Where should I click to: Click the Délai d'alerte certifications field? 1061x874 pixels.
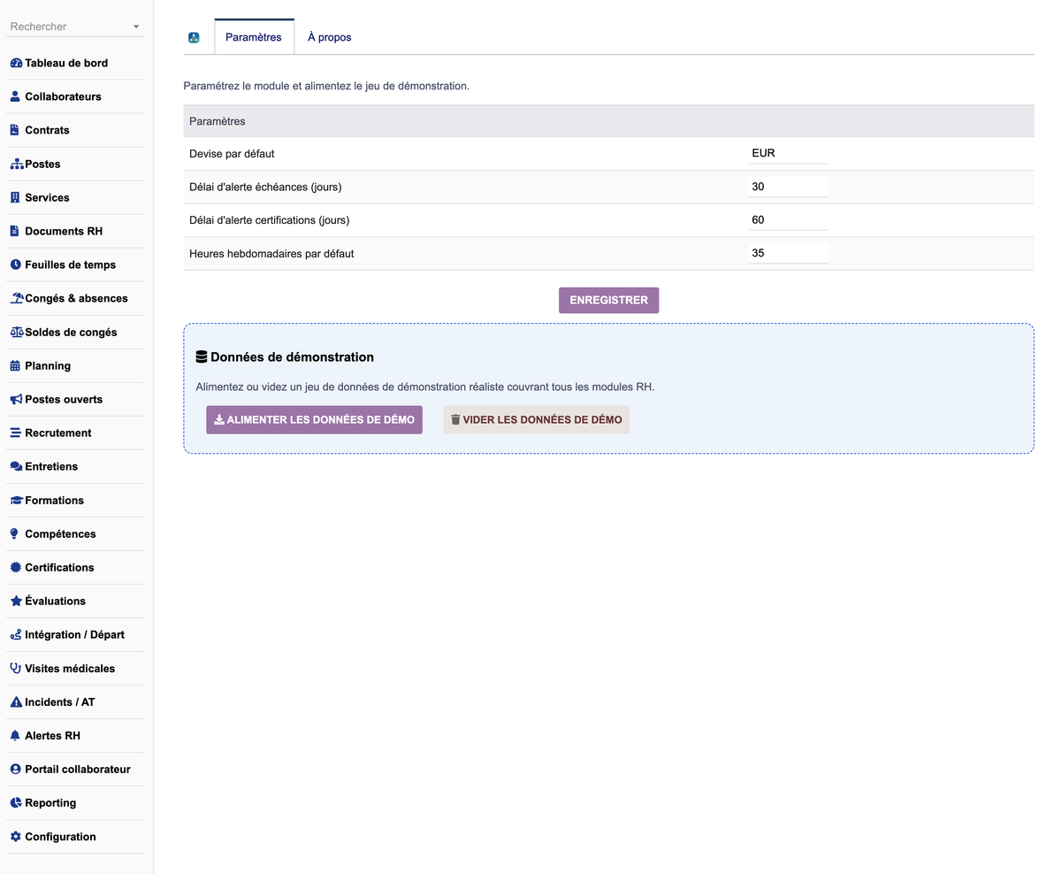point(789,220)
